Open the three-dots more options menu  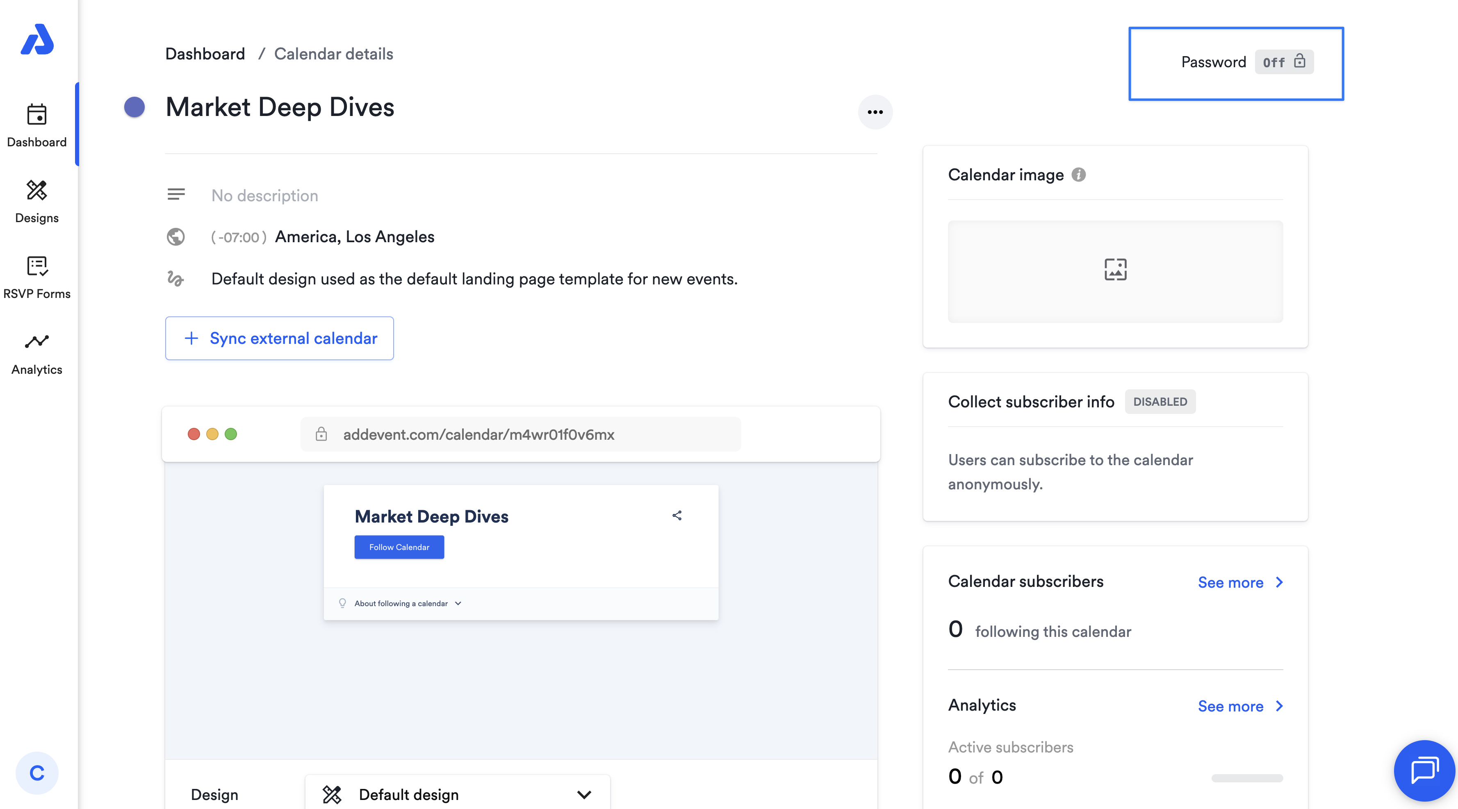(875, 112)
